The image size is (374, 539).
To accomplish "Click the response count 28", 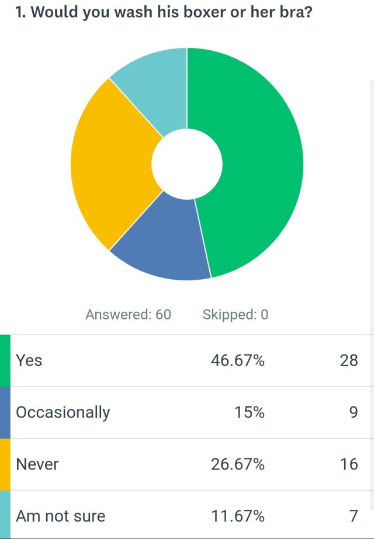I will pos(348,360).
